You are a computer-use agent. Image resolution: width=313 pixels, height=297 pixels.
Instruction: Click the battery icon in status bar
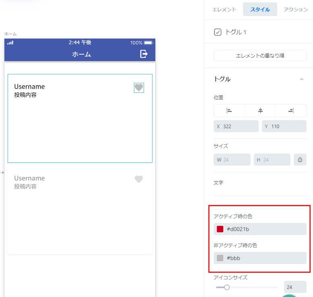point(148,43)
